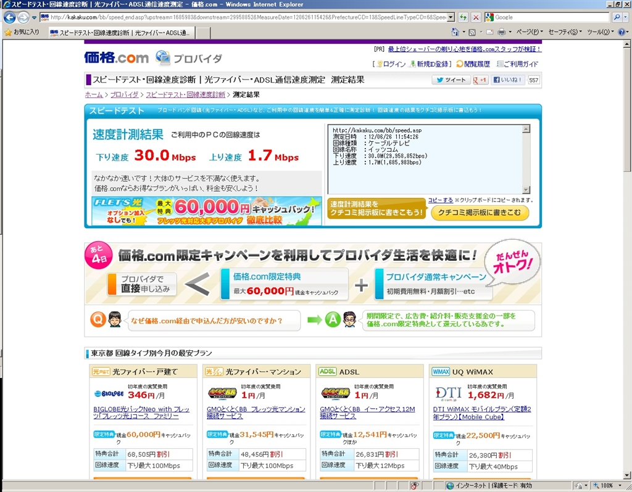Click the ログイン link
Viewport: 632px width, 492px height.
[x=391, y=64]
